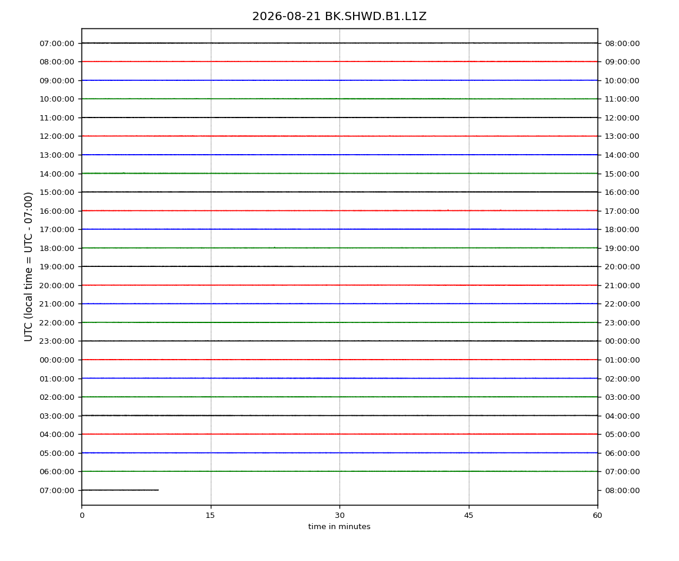The image size is (679, 561).
Task: Click the 15 minute x-axis tick label
Action: click(x=210, y=516)
